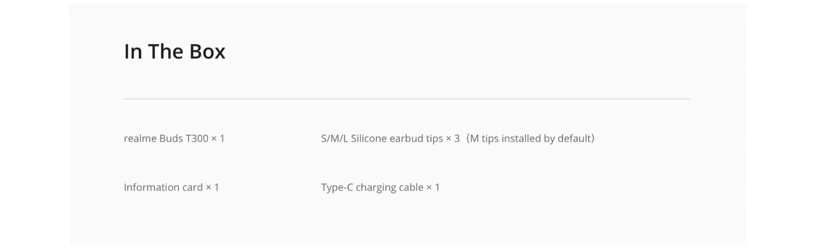Select the word "earbud"
Screen dimensions: 817x249
coord(405,139)
